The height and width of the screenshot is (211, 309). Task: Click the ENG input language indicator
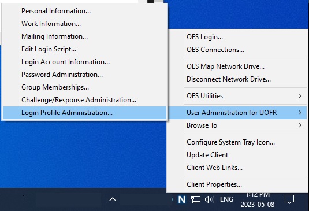tap(226, 199)
